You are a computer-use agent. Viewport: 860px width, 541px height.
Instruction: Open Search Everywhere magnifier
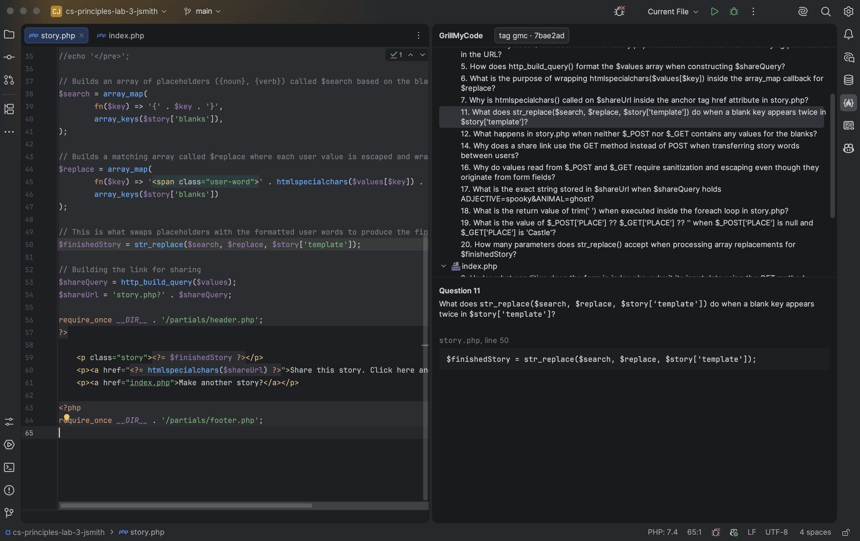click(826, 11)
